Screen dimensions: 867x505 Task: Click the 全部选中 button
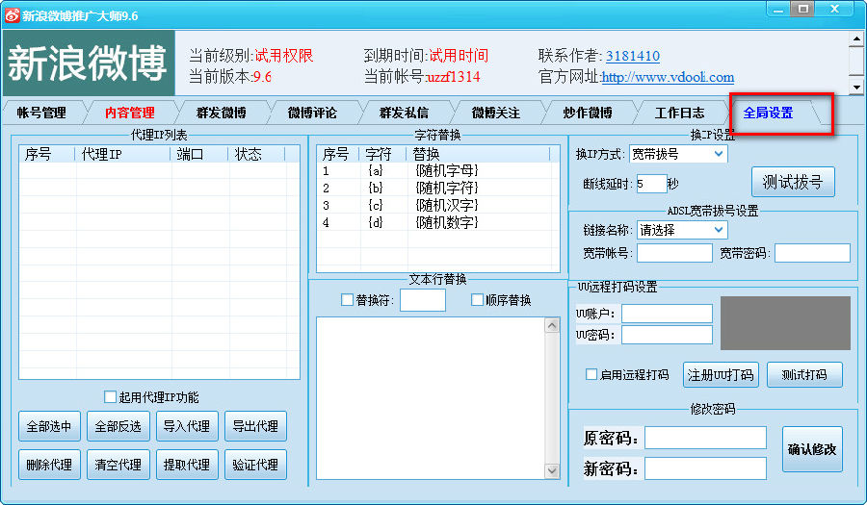tap(49, 426)
